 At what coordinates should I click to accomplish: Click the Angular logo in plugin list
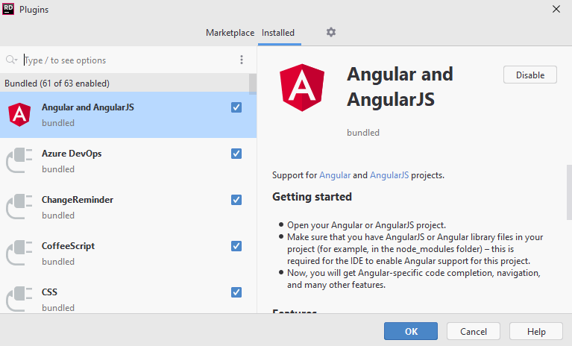click(x=19, y=114)
